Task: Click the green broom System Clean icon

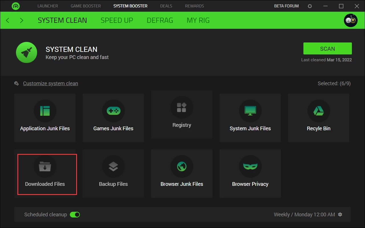Action: tap(27, 52)
